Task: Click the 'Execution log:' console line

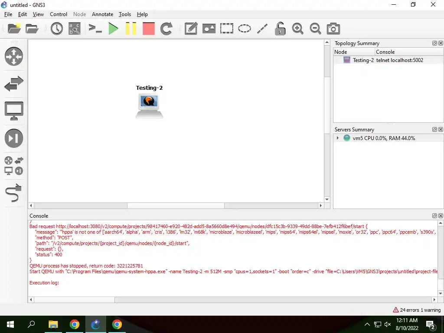Action: point(44,283)
